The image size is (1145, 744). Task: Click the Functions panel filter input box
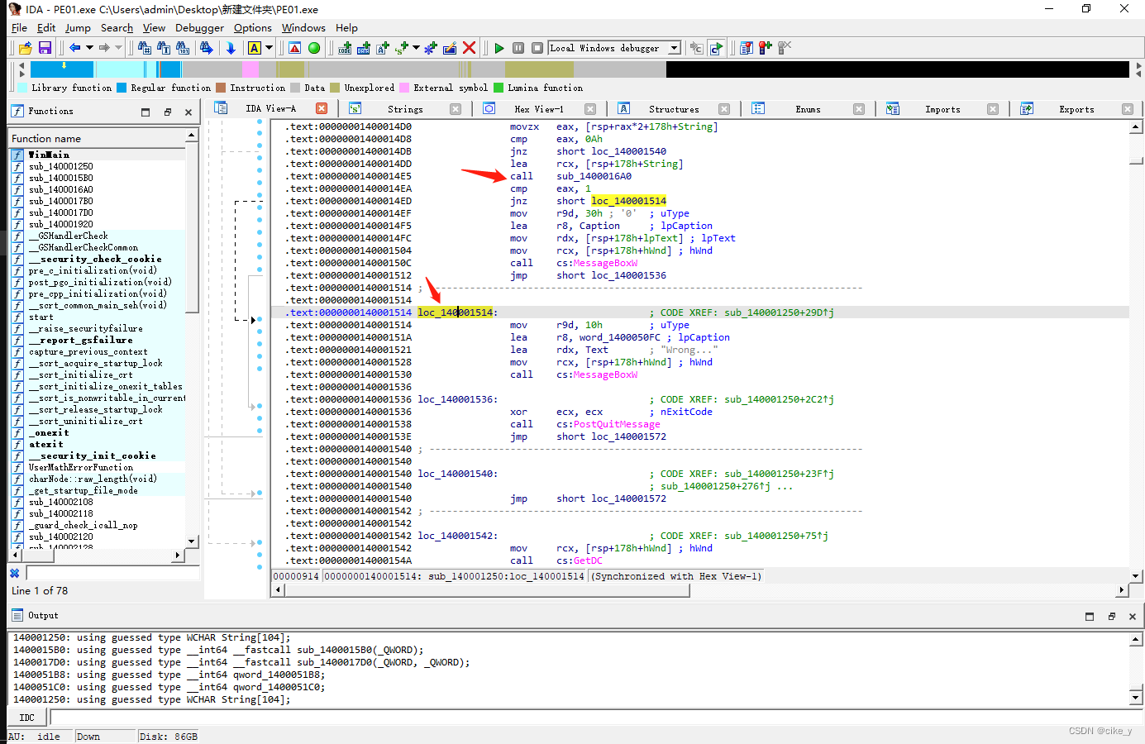(112, 573)
